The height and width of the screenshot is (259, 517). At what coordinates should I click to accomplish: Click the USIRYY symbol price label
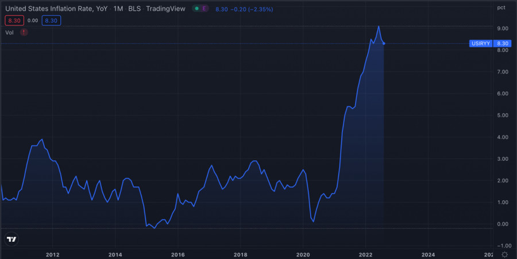pos(481,44)
